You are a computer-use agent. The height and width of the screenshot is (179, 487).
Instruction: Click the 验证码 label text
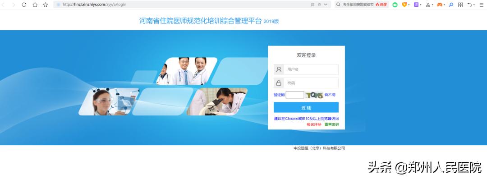click(279, 95)
